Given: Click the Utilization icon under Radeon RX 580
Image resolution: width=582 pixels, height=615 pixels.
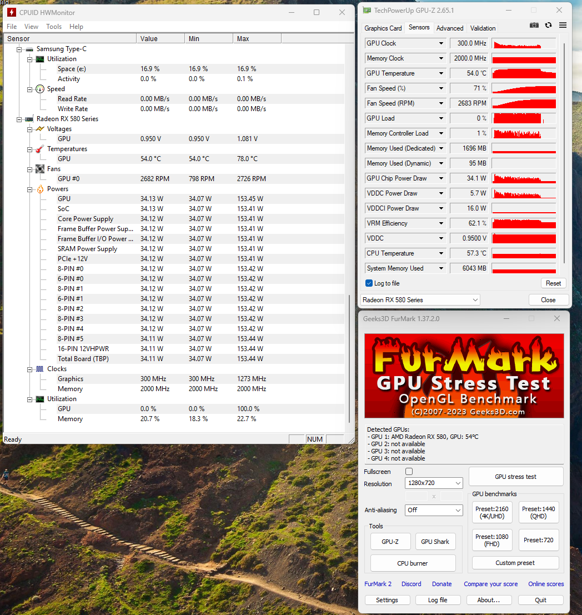Looking at the screenshot, I should [39, 399].
